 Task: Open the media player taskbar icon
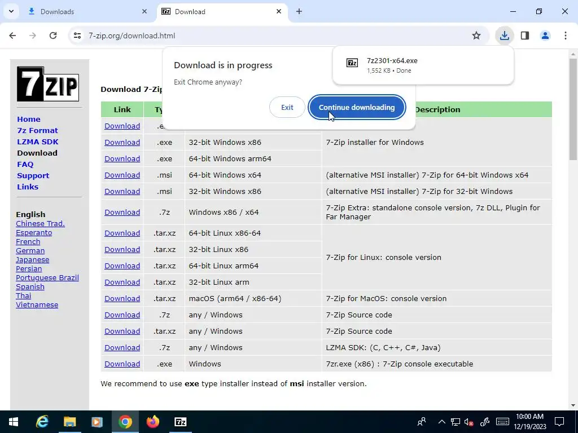[97, 422]
